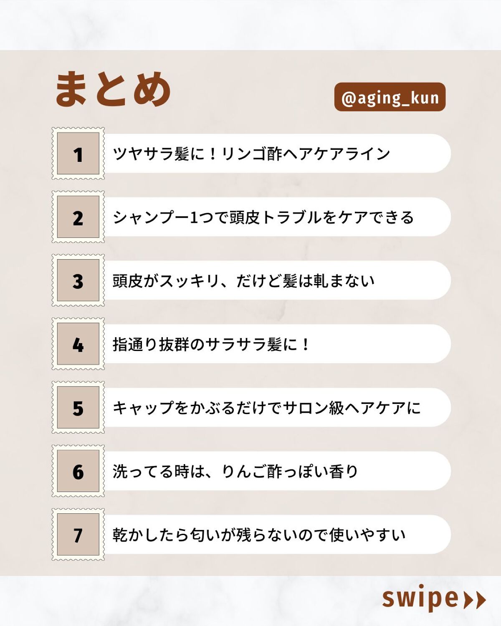Screen dimensions: 501x626
Task: Click the number 1 stamp icon
Action: coord(78,154)
